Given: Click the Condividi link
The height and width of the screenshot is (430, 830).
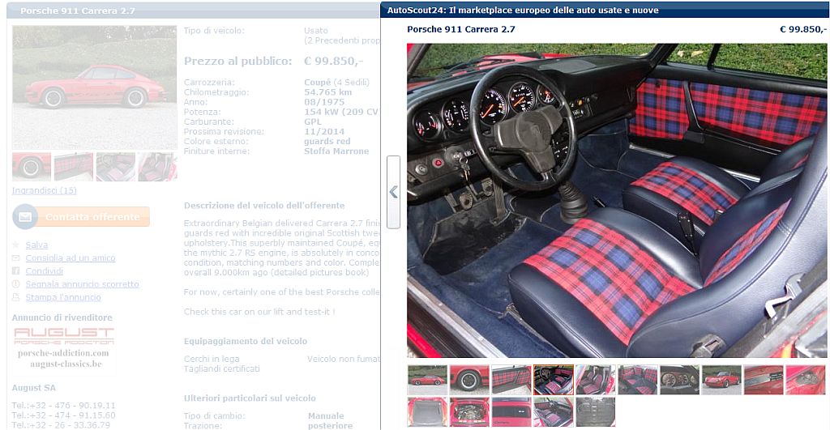Looking at the screenshot, I should [x=45, y=270].
